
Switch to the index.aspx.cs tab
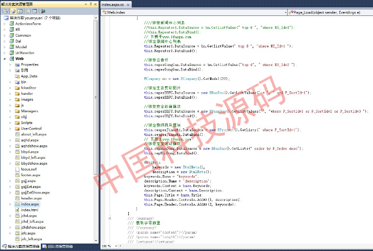click(x=112, y=4)
